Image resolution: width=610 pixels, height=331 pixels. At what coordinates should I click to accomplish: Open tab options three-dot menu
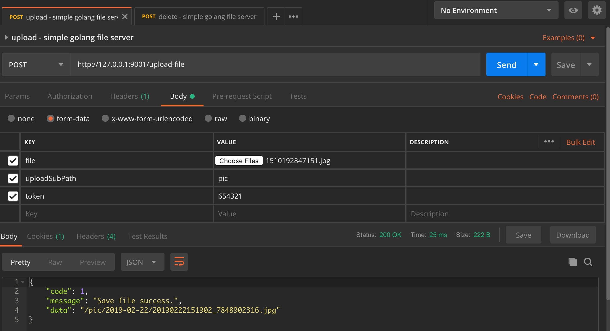(x=293, y=17)
